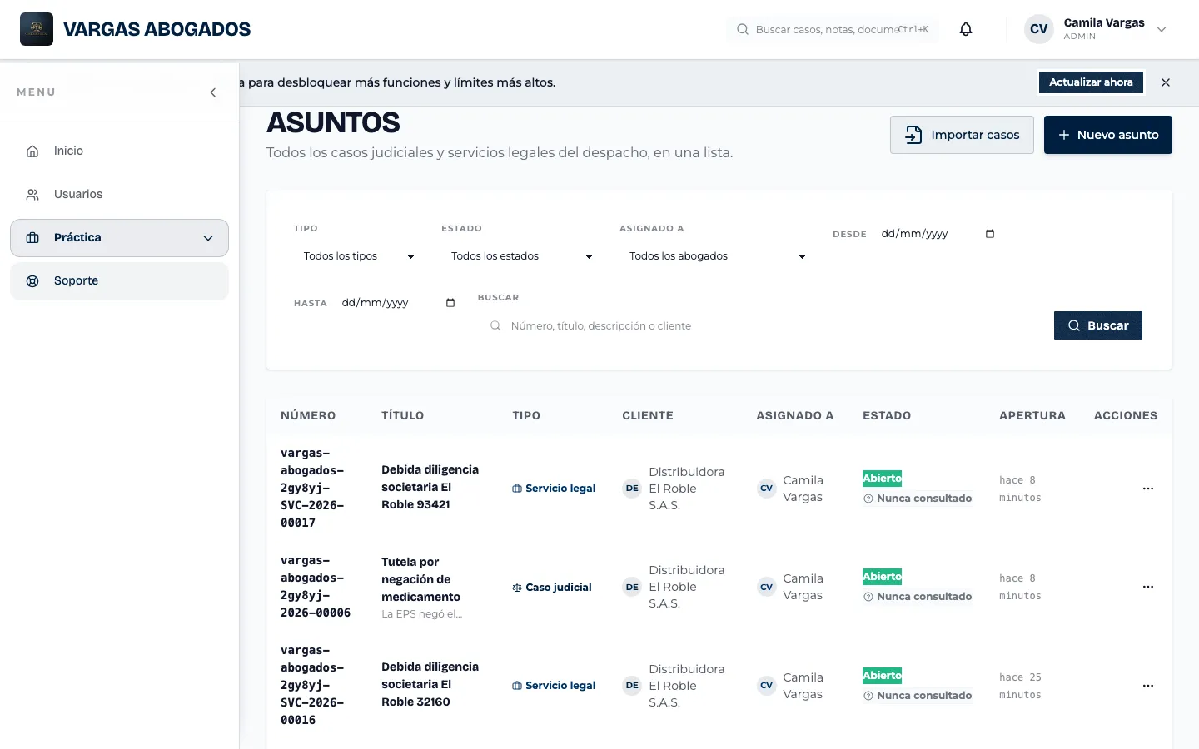Open actions menu for case 00017
The image size is (1199, 749).
tap(1148, 489)
